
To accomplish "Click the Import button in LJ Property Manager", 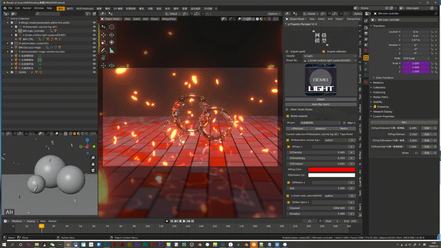I will point(320,99).
